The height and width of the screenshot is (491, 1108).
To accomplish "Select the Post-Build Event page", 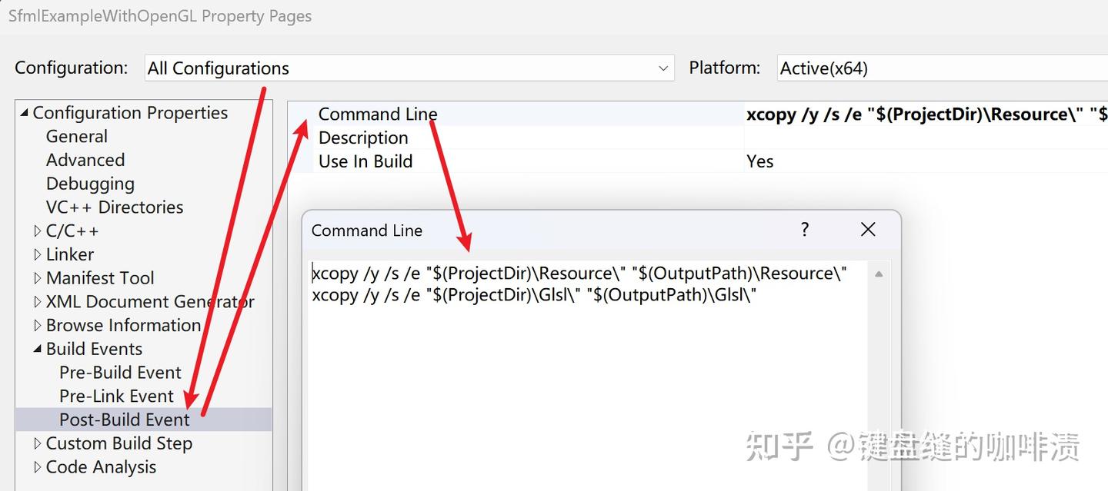I will click(x=124, y=420).
